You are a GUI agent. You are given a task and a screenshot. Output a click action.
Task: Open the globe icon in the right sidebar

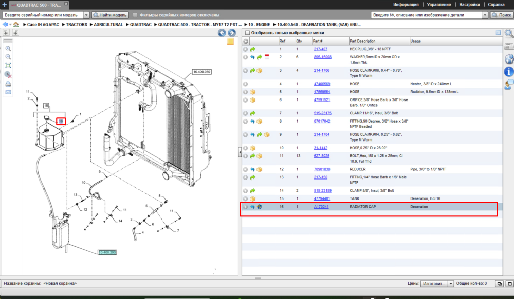[x=509, y=59]
